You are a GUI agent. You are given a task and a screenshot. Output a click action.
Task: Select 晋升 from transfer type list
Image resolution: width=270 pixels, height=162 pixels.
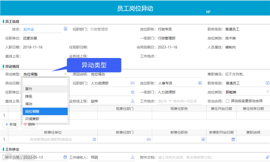45,89
